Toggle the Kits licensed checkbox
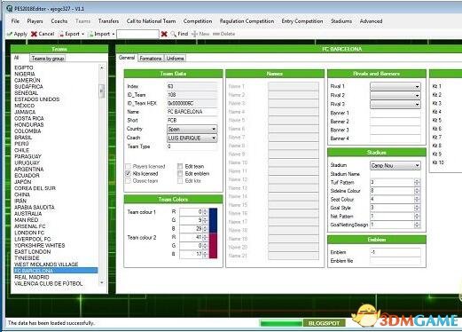The height and width of the screenshot is (332, 462). (128, 173)
